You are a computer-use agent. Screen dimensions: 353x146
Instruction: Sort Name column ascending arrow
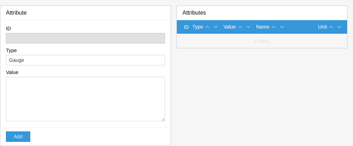[274, 27]
